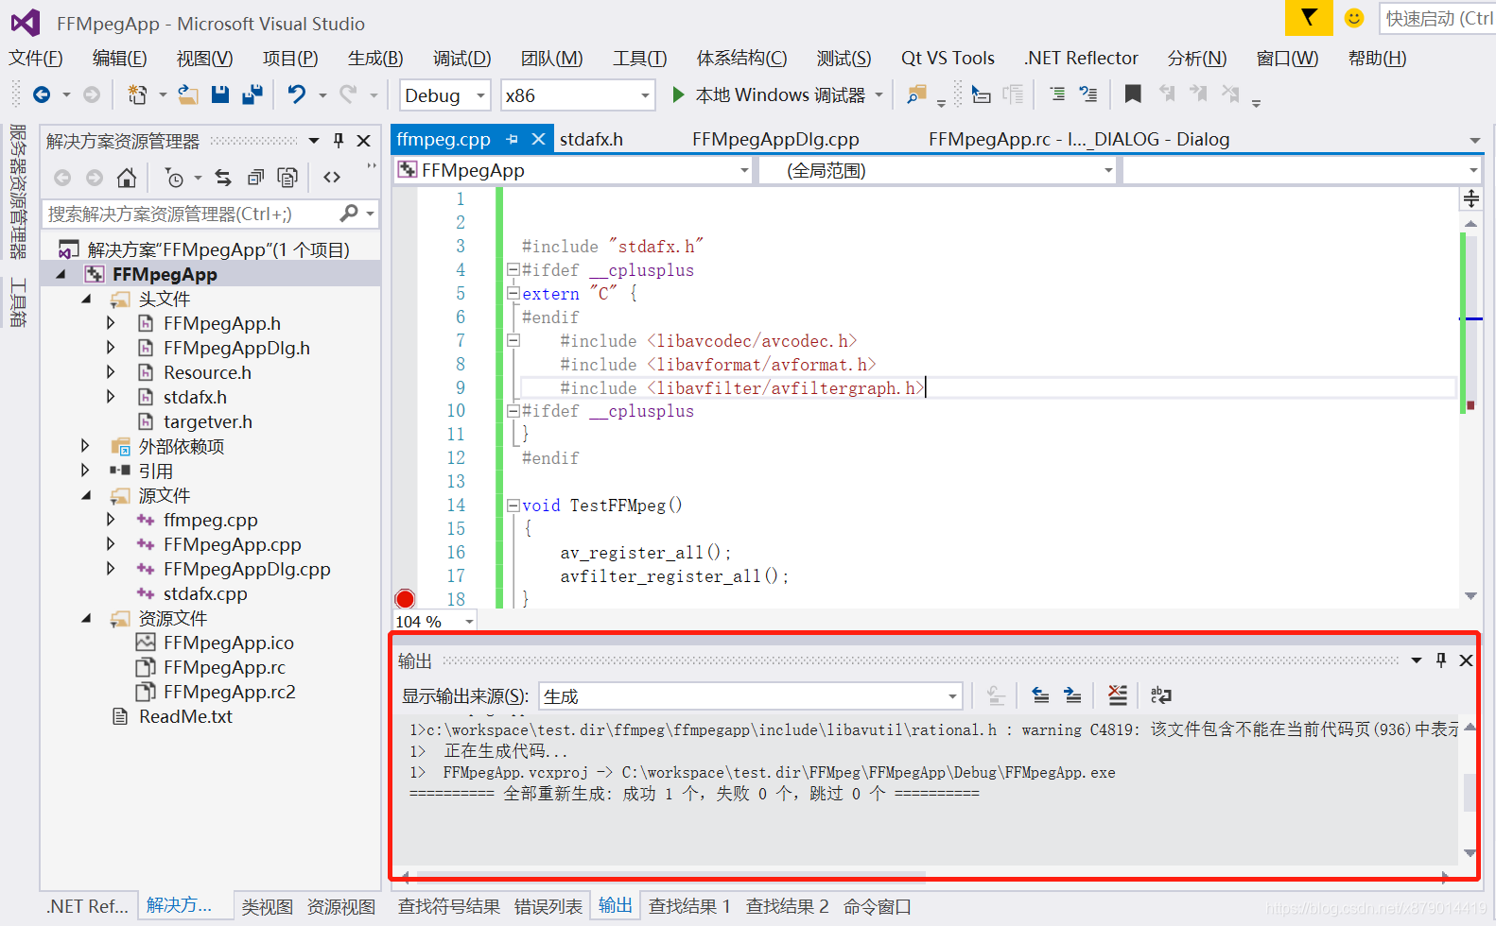Sync Solution Explorer with the active document
1496x926 pixels.
coord(223,178)
